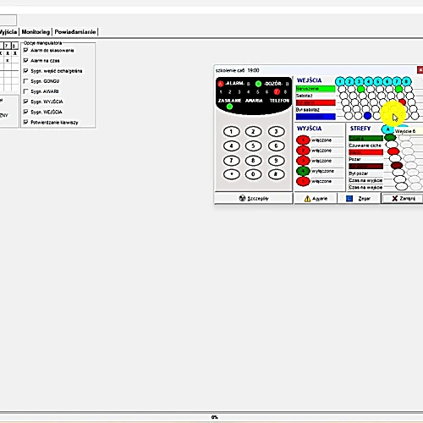The height and width of the screenshot is (423, 423).
Task: Click dark red zone A fire-memory indicator
Action: (x=397, y=165)
